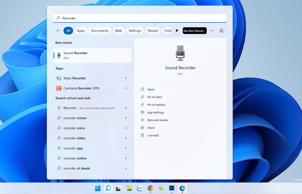Switch to the Documents filter tab

100,31
